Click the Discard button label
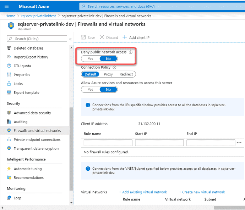 coord(112,38)
